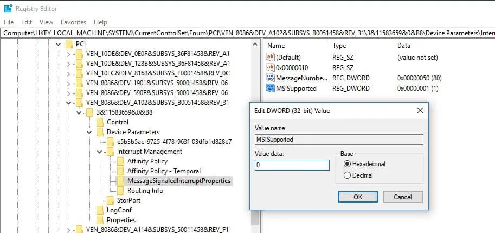Image resolution: width=495 pixels, height=233 pixels.
Task: Click the MessageNumberLimit DWORD icon
Action: [271, 78]
